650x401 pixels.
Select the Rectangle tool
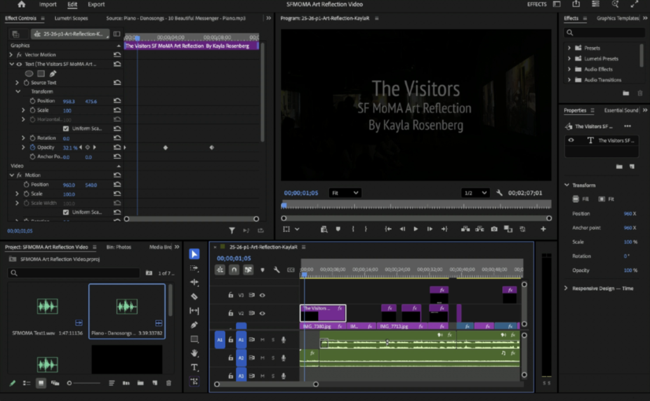tap(194, 339)
